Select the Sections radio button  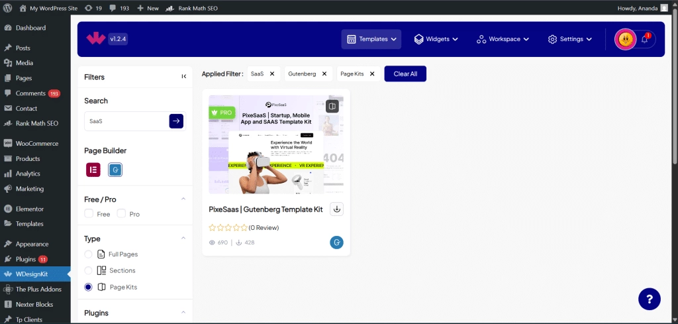(x=88, y=270)
